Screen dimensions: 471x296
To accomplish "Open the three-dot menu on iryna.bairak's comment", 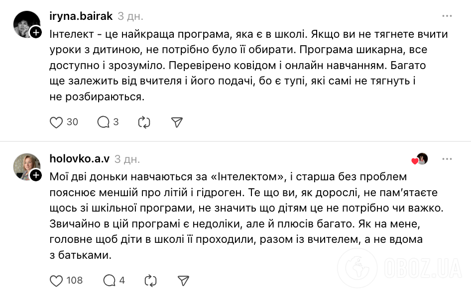I will (x=448, y=15).
